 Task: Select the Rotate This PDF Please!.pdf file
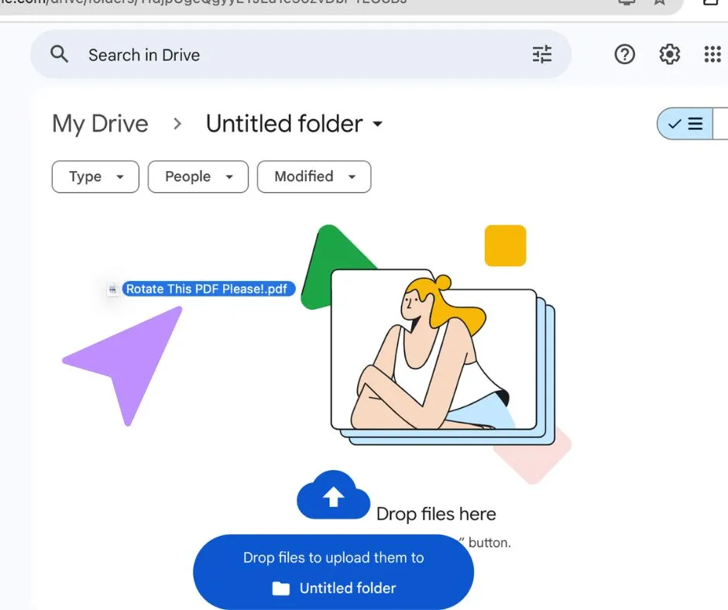tap(209, 289)
